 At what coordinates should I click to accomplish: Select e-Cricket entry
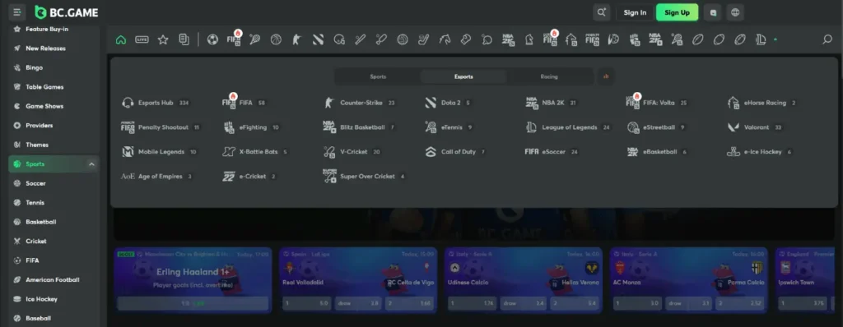[250, 176]
